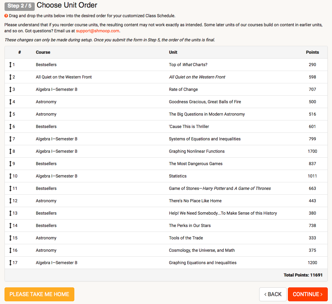Screen dimensions: 332x304
Task: Click the drag handle arrow for row 17
Action: click(x=10, y=263)
